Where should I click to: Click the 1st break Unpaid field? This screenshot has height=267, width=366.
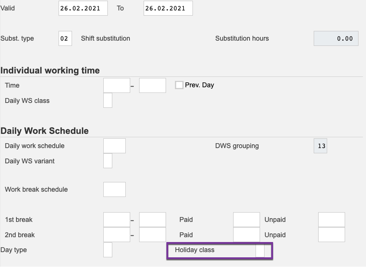point(331,220)
